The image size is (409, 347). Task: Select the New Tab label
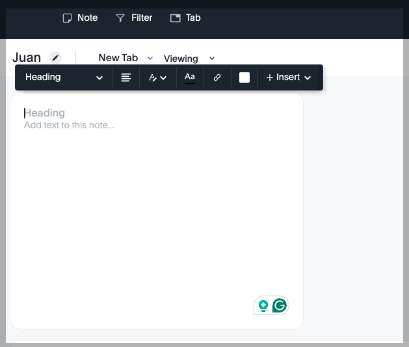pyautogui.click(x=118, y=58)
